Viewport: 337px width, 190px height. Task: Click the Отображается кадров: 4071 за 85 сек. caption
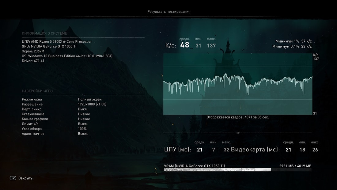coord(238,117)
